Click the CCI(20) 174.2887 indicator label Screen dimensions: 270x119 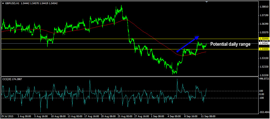point(12,79)
